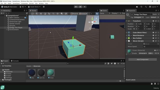
Task: Open the Tag Untagged dropdown
Action: (x=138, y=17)
